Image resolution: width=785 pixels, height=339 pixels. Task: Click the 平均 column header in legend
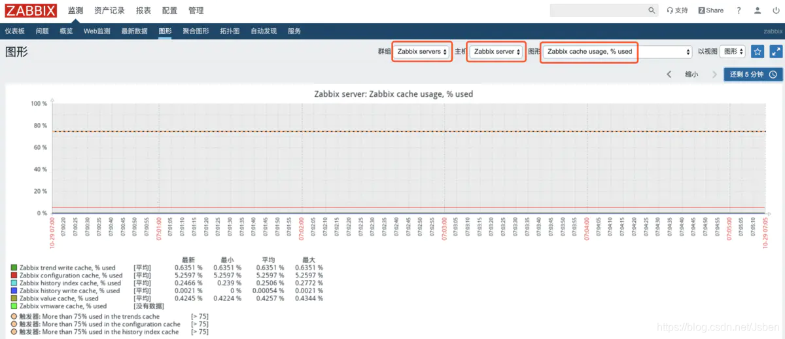268,260
